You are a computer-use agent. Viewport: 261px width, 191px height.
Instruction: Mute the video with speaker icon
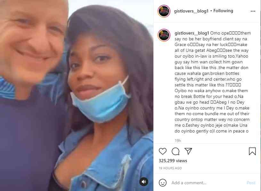pos(144,182)
